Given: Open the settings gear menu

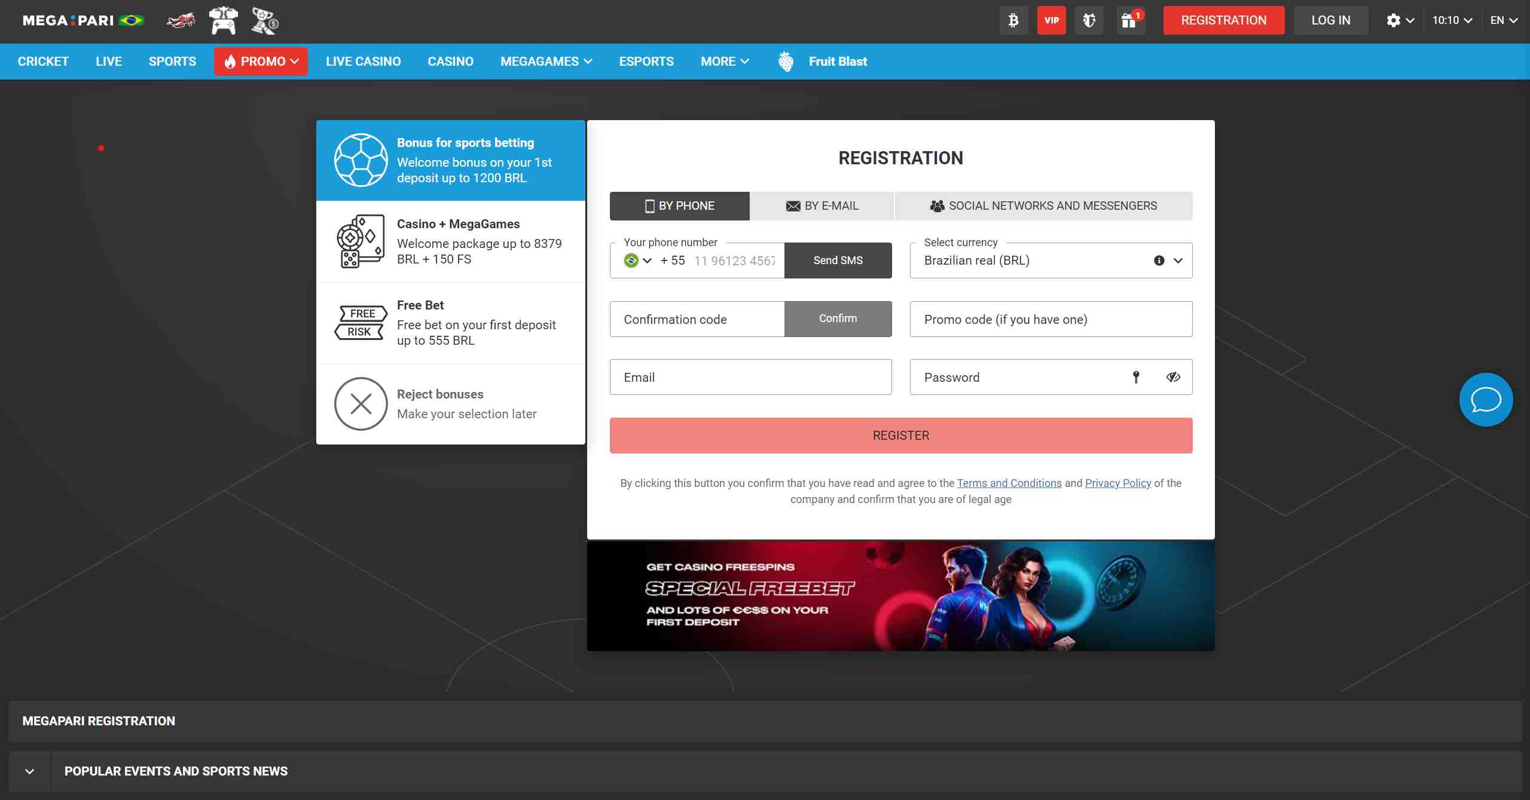Looking at the screenshot, I should (1400, 20).
